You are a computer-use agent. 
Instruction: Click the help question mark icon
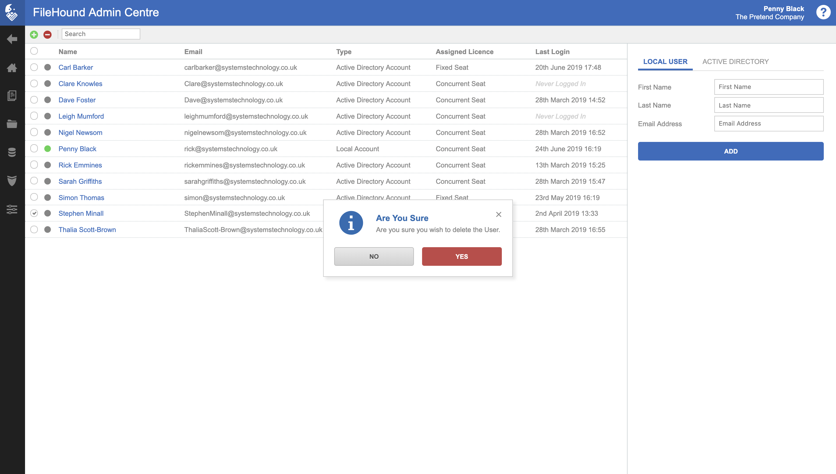coord(823,13)
